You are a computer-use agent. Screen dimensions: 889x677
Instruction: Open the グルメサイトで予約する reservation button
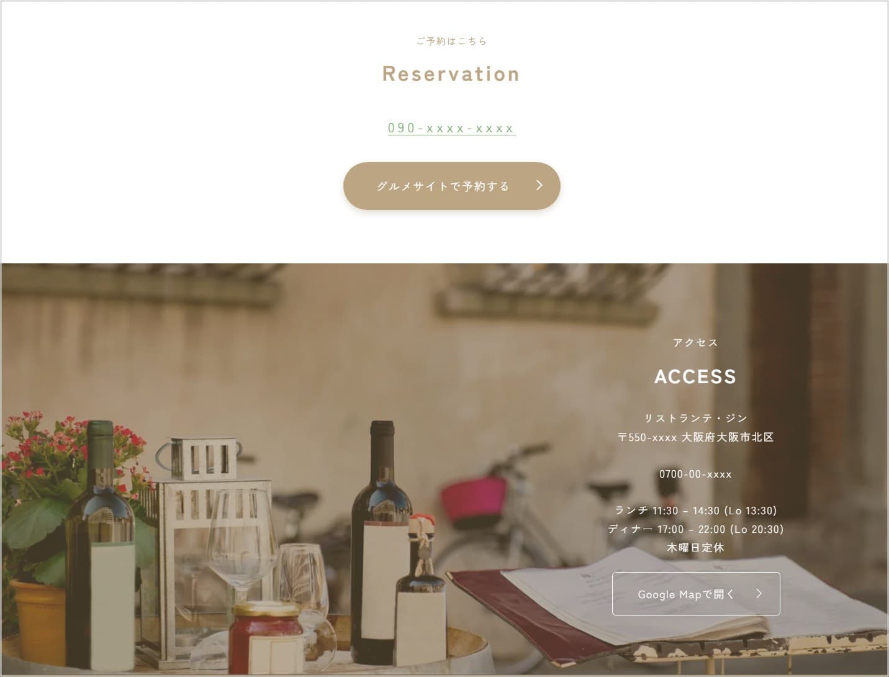[452, 186]
